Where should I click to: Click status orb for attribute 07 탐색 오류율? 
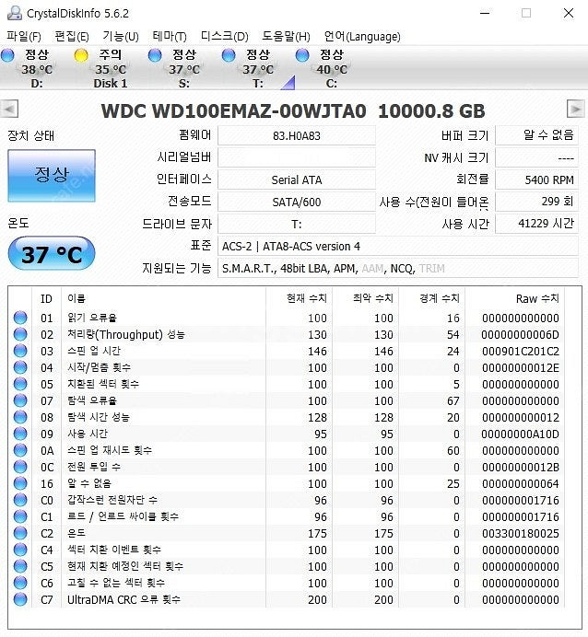(20, 400)
